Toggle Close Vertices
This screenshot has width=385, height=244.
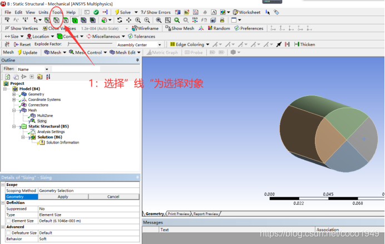tap(59, 28)
